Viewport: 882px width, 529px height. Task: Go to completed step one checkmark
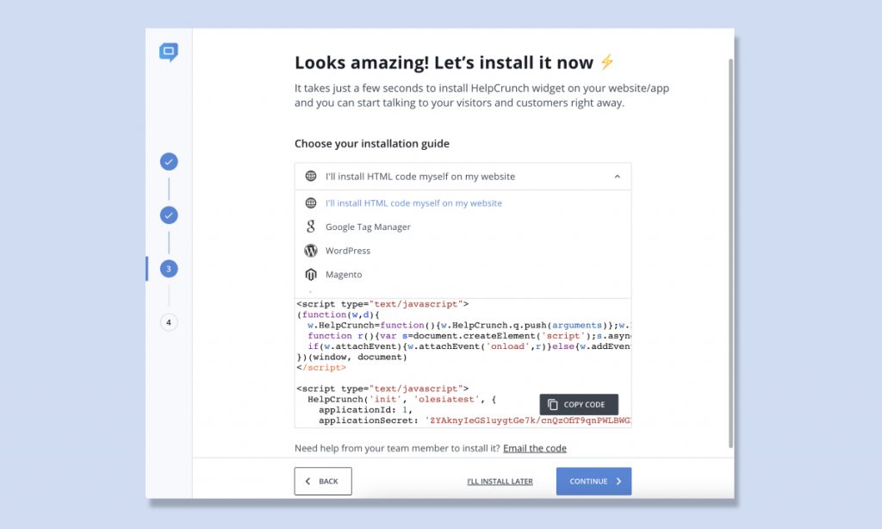[169, 161]
